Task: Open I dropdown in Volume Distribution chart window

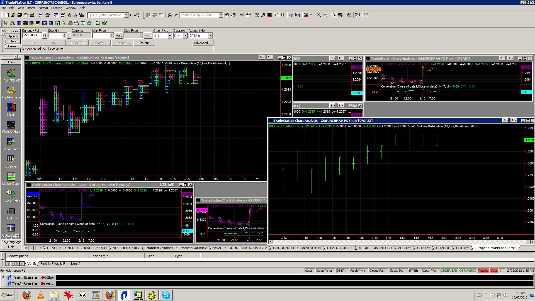Action: (x=513, y=120)
